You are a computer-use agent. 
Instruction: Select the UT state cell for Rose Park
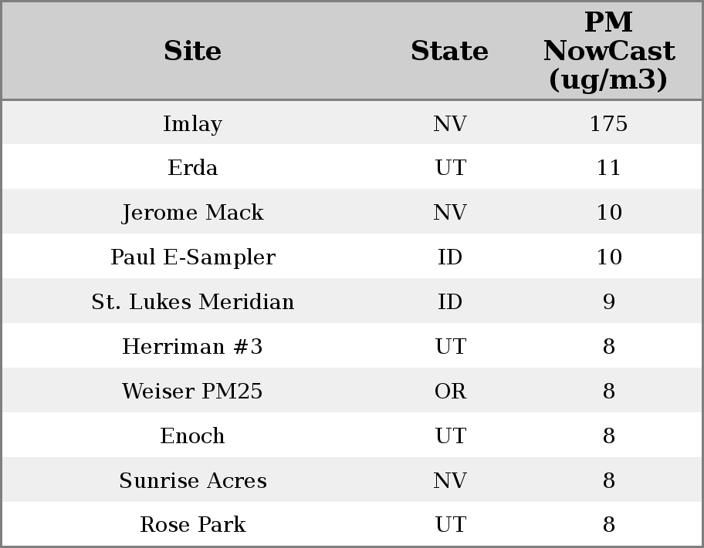[x=450, y=524]
